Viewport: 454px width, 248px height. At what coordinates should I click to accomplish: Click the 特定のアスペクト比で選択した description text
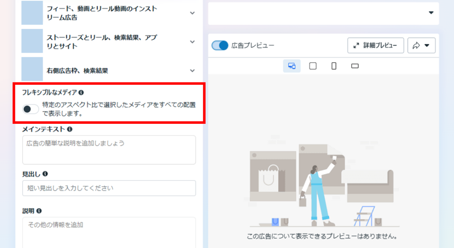119,109
